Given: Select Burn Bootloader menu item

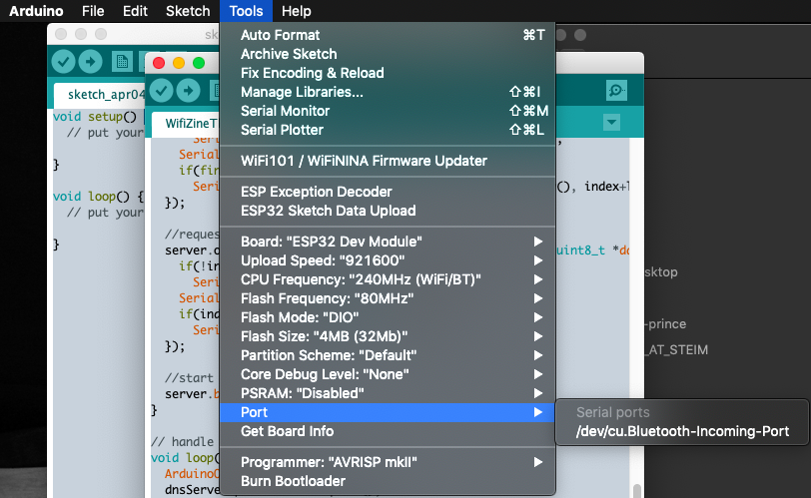Looking at the screenshot, I should click(293, 481).
